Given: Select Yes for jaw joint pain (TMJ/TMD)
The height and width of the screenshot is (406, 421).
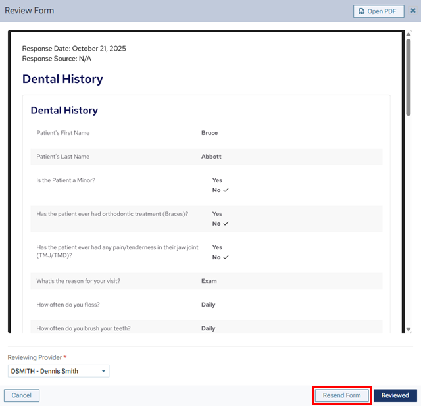Looking at the screenshot, I should [217, 247].
